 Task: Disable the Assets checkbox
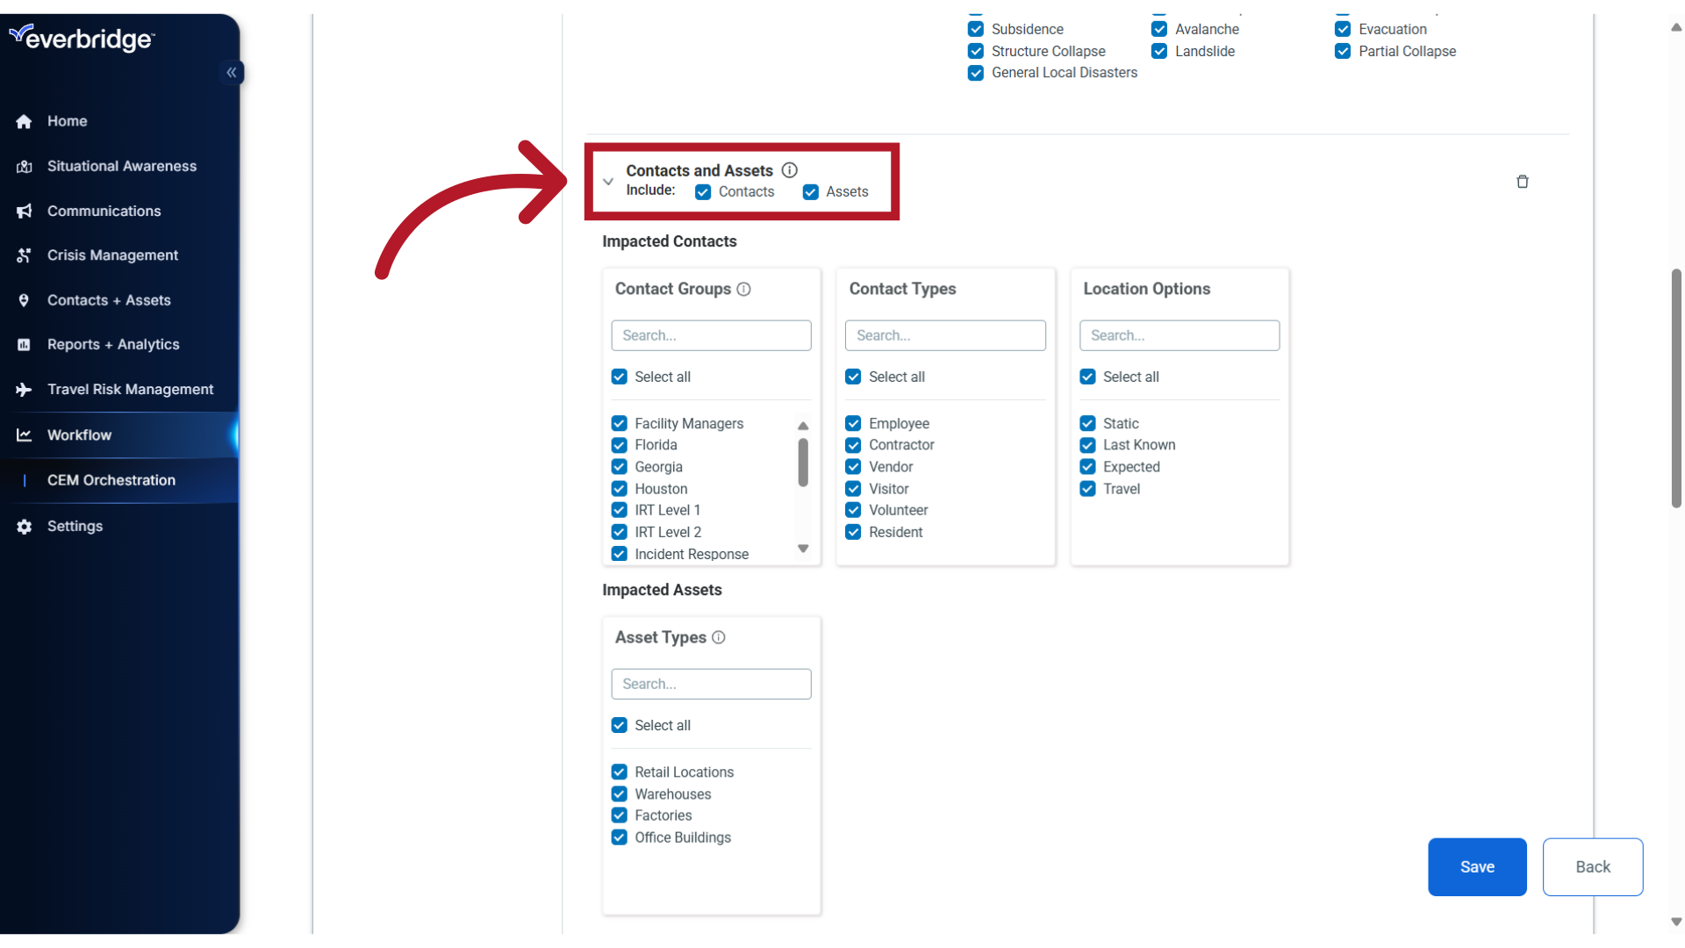point(810,191)
